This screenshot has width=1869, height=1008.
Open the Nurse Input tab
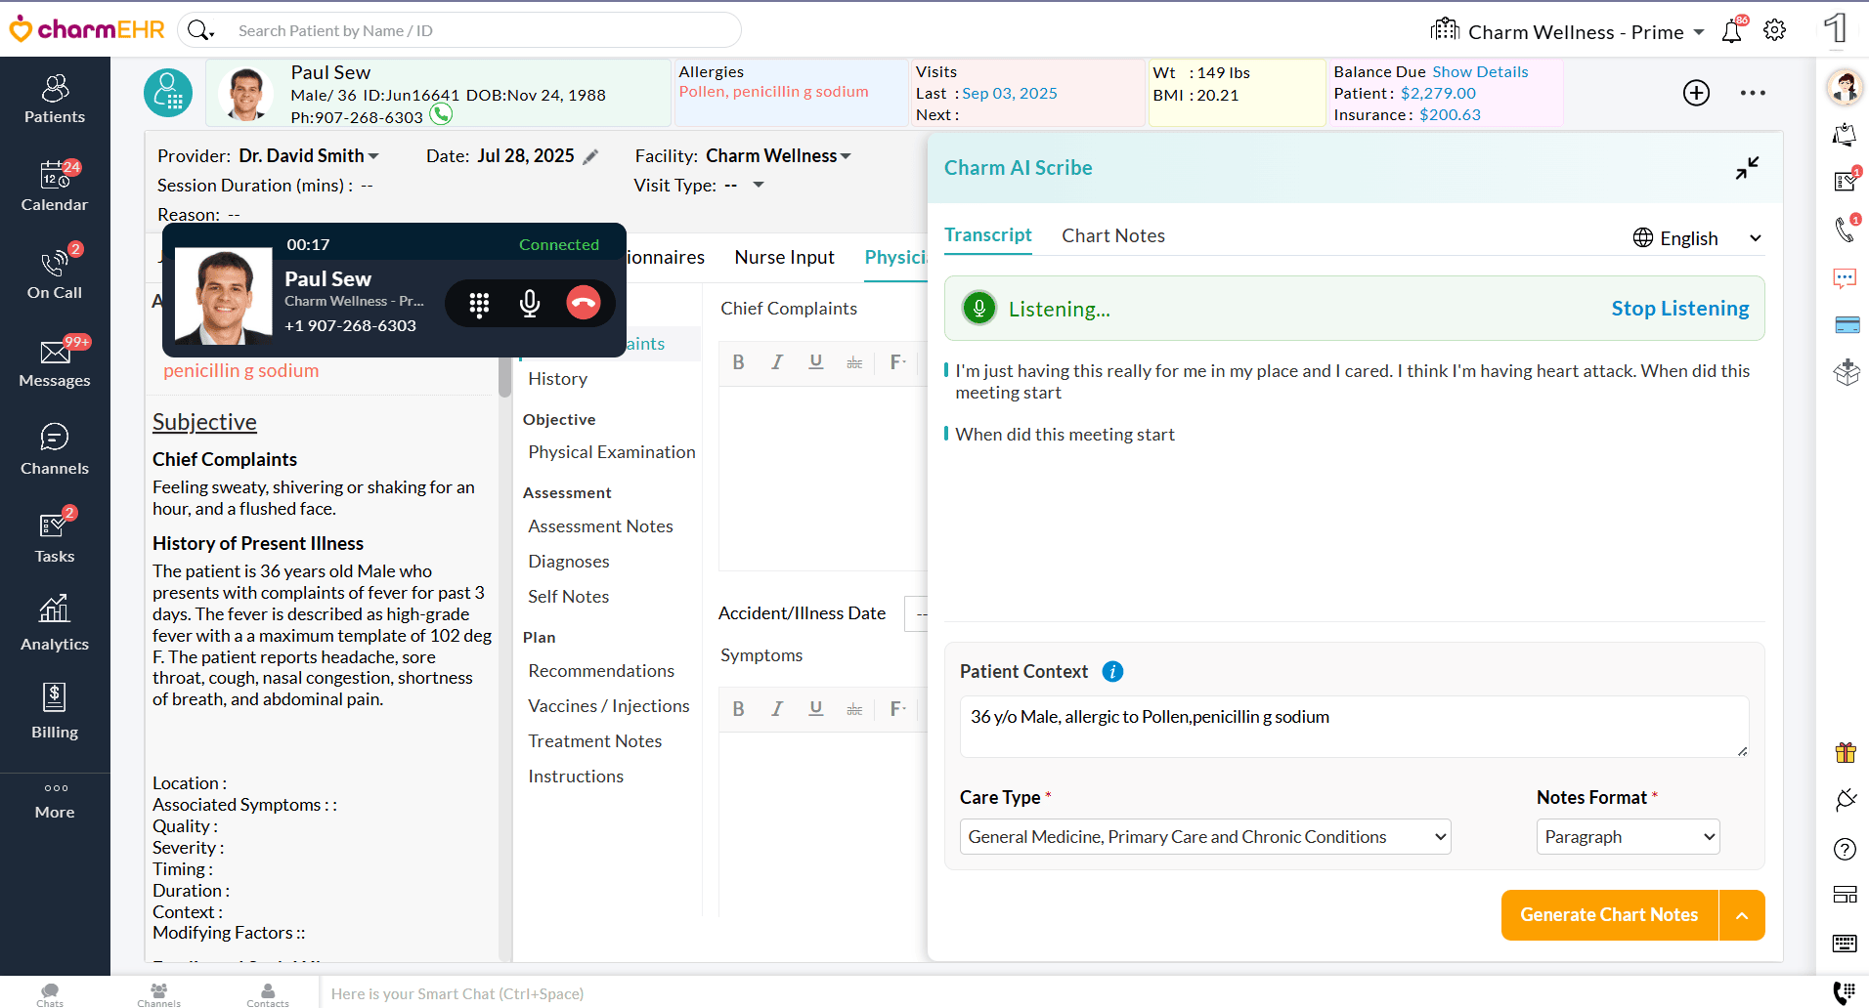[784, 257]
